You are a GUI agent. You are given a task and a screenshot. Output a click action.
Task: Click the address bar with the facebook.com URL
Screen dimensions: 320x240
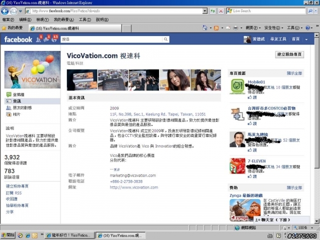(114, 11)
